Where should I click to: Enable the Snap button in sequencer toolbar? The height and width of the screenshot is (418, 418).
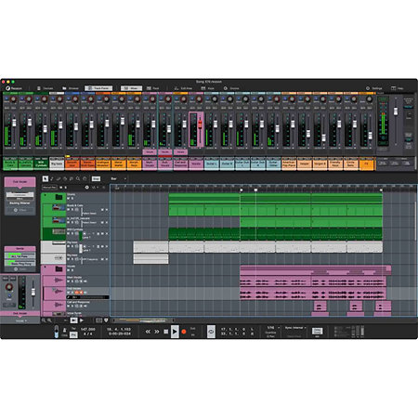click(96, 178)
